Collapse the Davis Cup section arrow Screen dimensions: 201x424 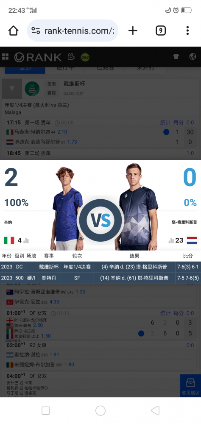[12, 89]
